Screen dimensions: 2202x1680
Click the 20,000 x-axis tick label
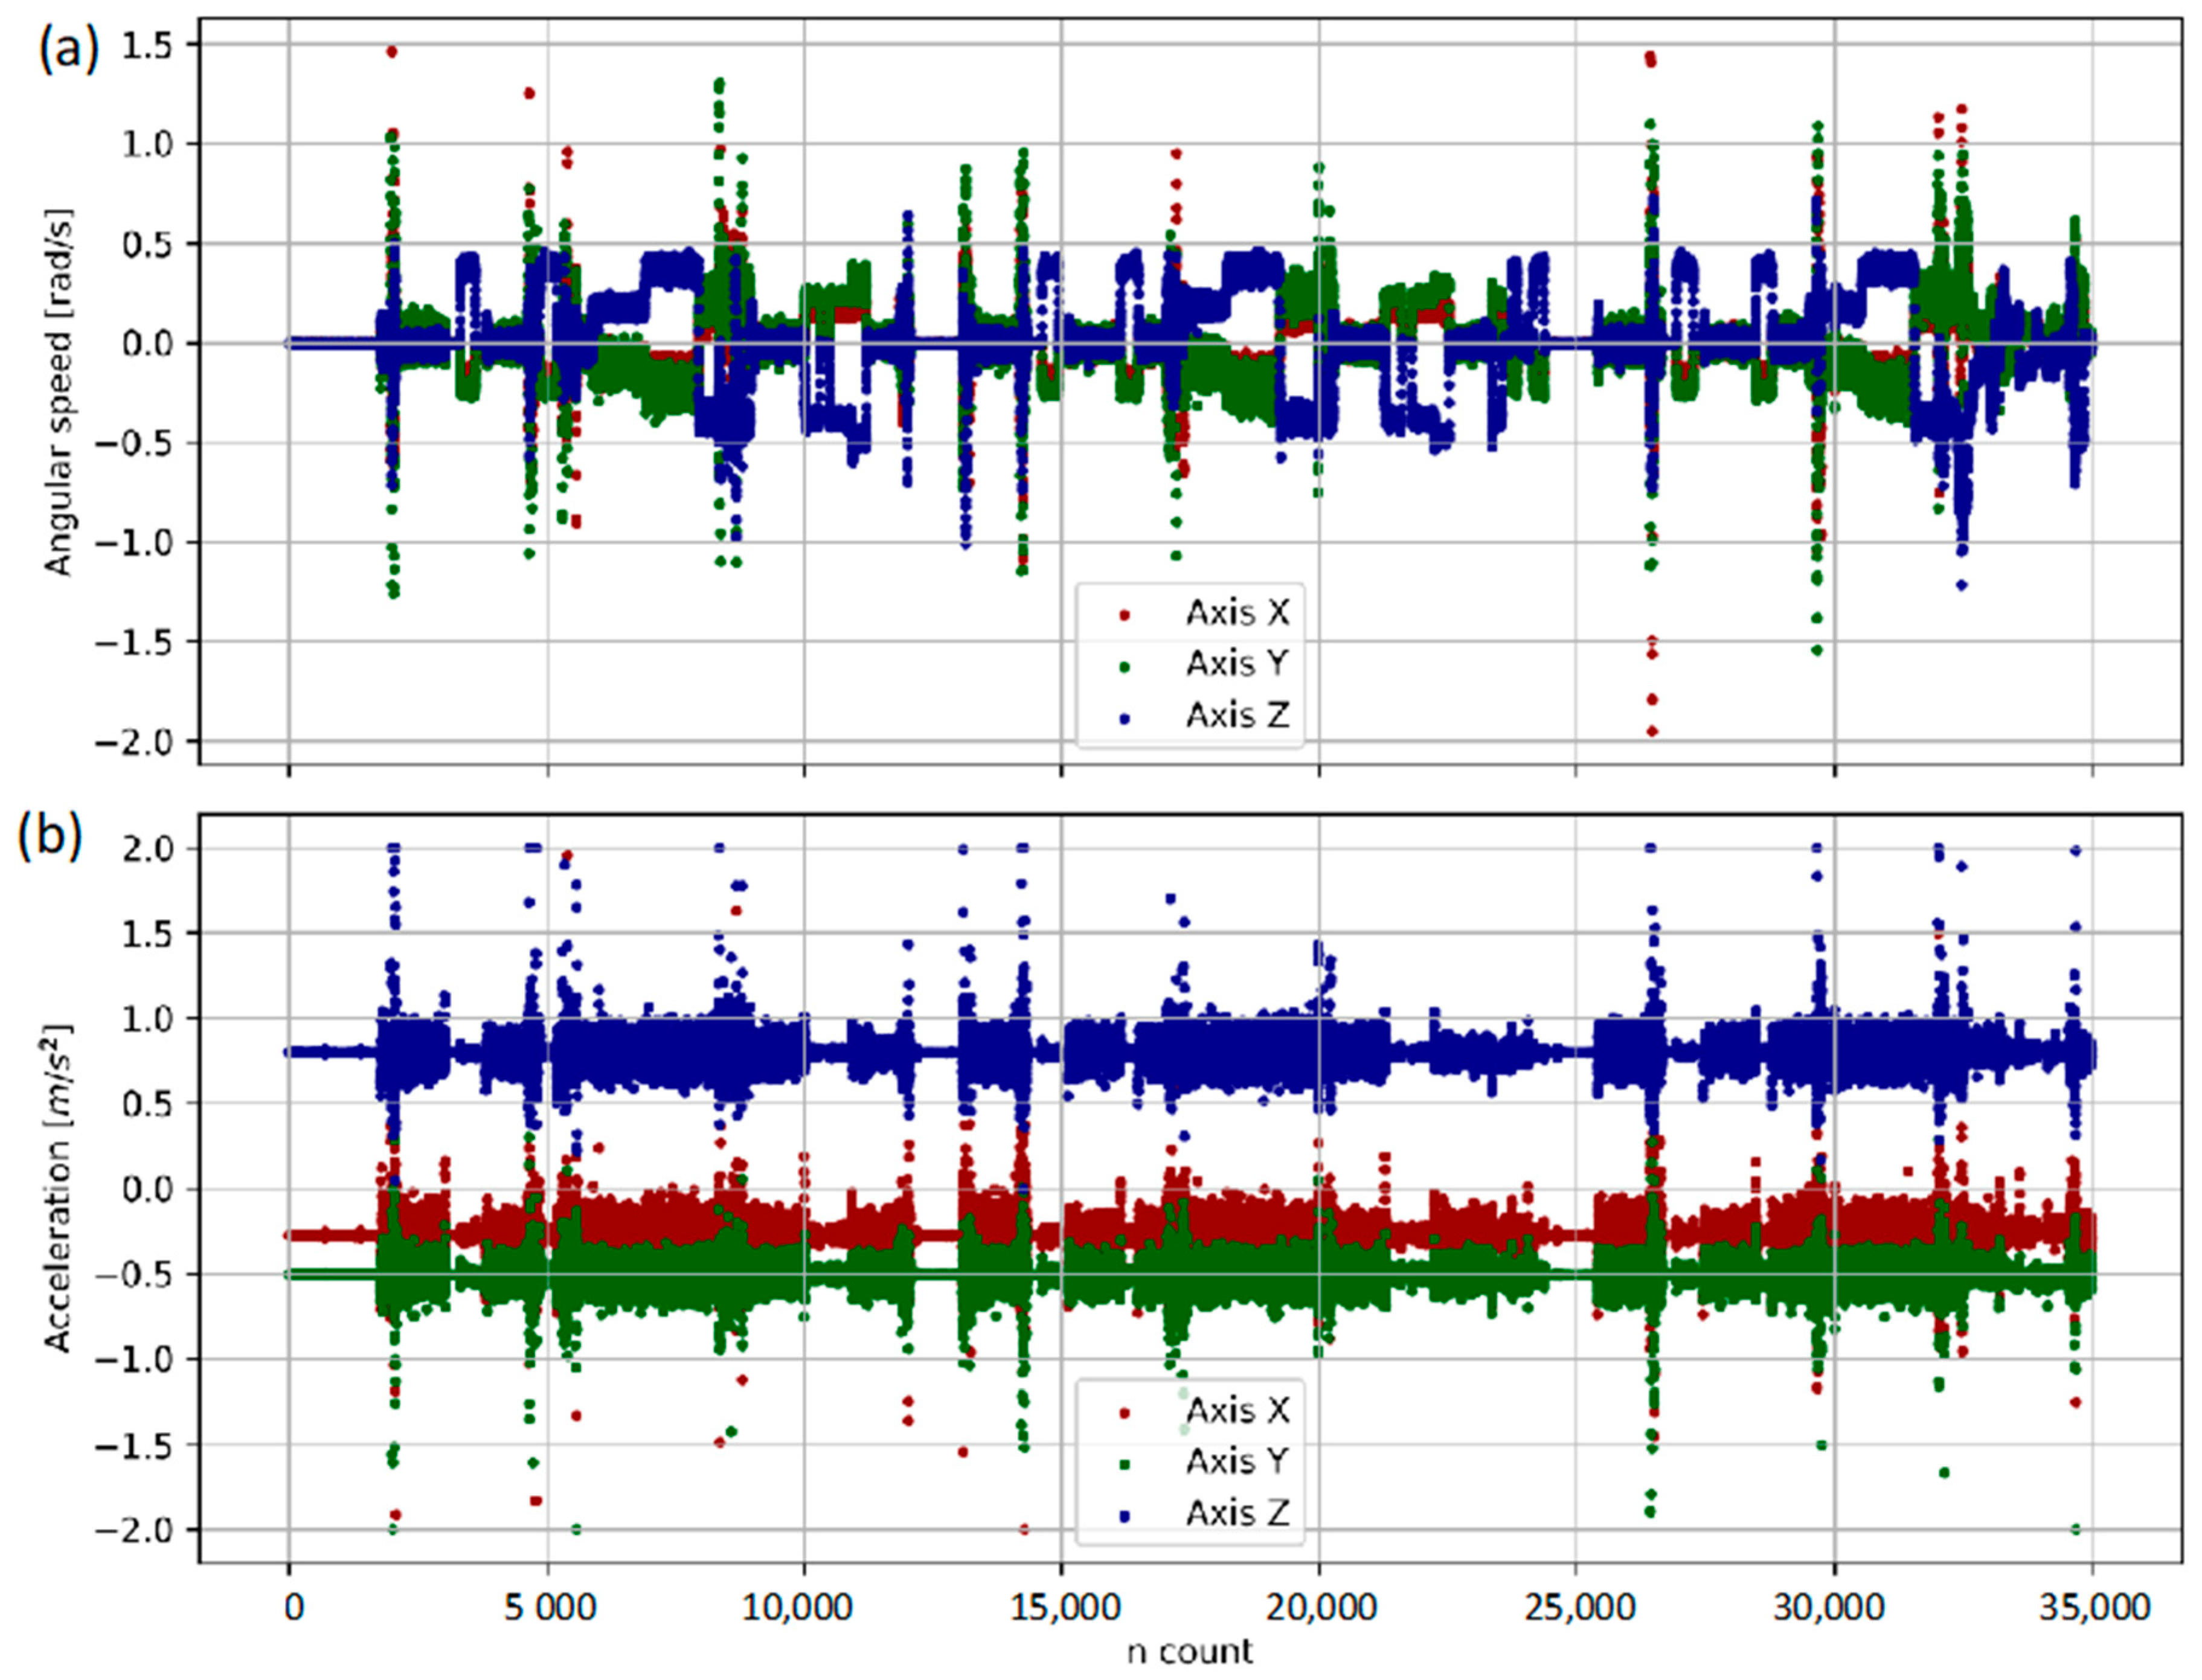coord(1320,1608)
